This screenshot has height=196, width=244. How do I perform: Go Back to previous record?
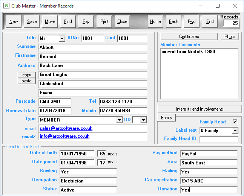point(173,21)
